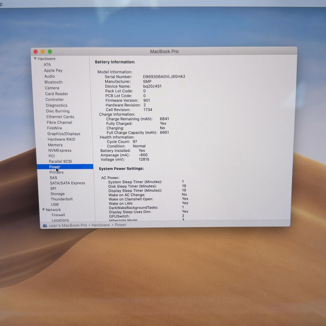Collapse the Hardware disclosure triangle
Image resolution: width=326 pixels, height=326 pixels.
(35, 59)
